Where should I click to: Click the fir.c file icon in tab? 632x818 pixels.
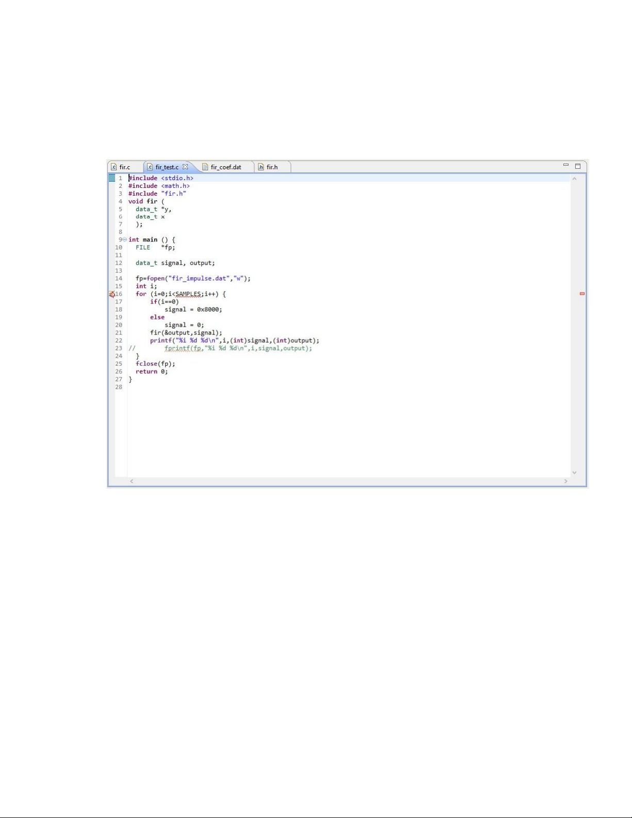click(114, 167)
